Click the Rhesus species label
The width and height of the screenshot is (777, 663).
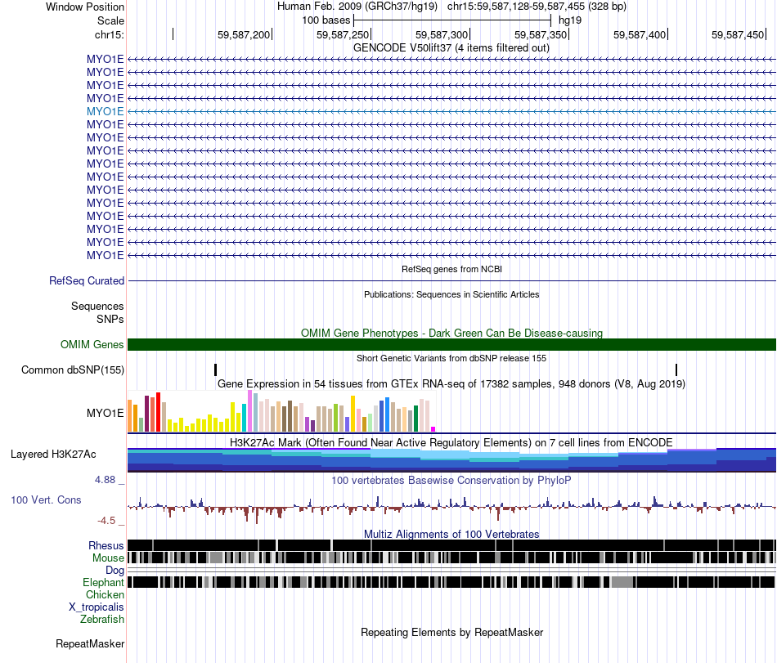pyautogui.click(x=106, y=545)
